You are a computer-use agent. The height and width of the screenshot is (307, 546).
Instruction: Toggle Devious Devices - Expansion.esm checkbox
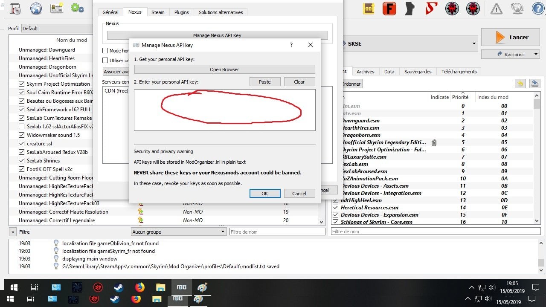coord(335,215)
